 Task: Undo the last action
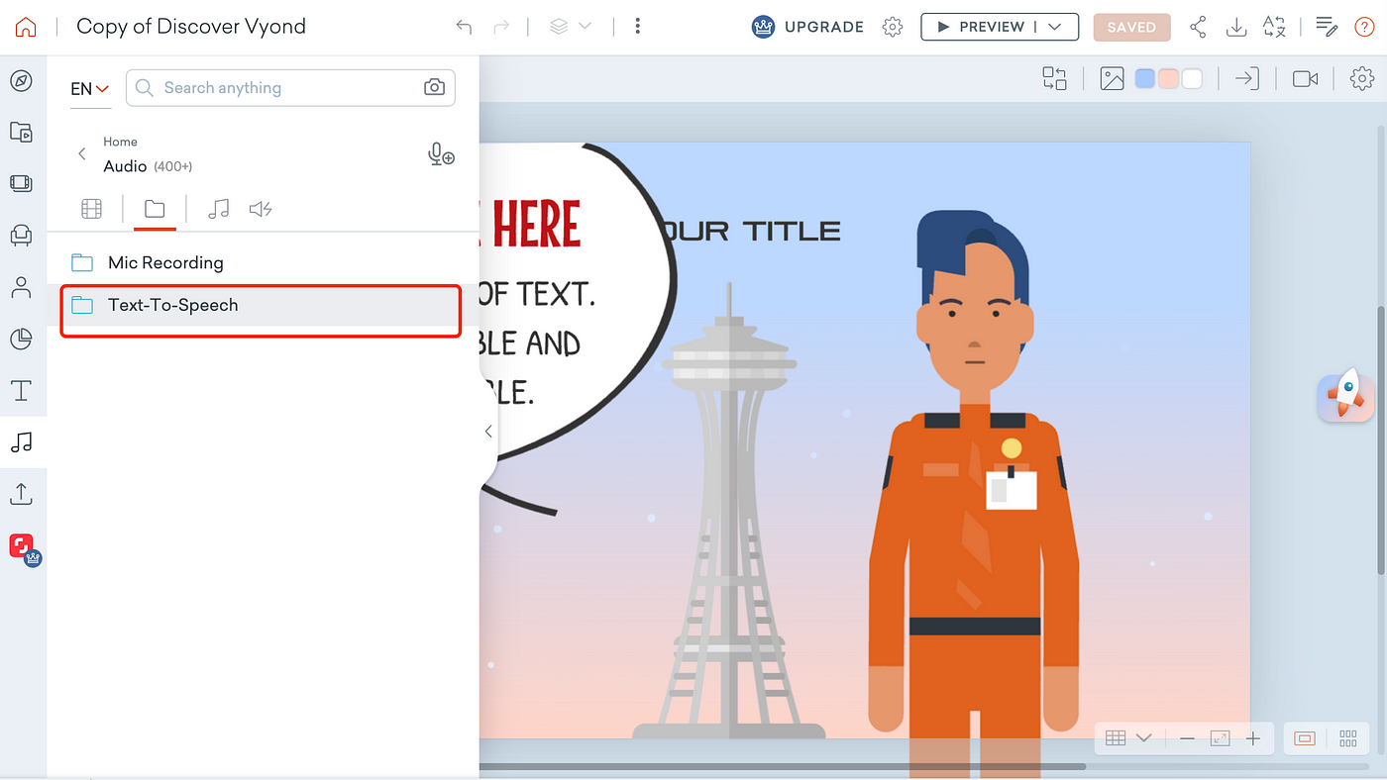[464, 27]
